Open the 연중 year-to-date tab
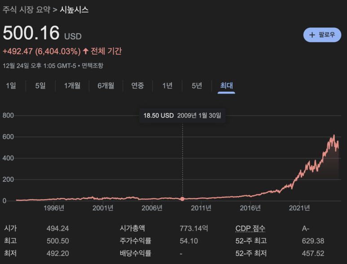The width and height of the screenshot is (347, 264). pos(137,85)
